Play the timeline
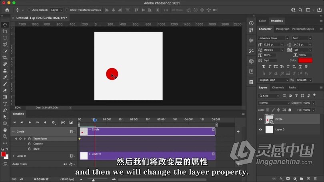The image size is (324, 182). click(30, 122)
